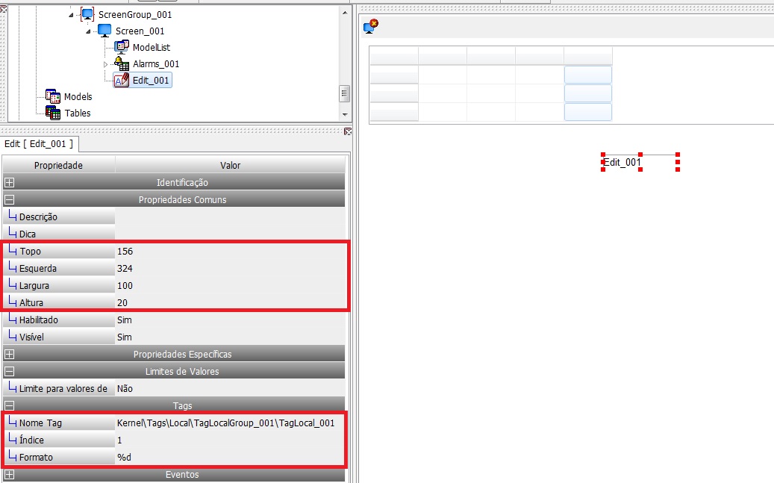774x483 pixels.
Task: Click the Topo property label
Action: click(x=30, y=252)
